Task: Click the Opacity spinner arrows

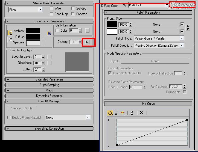Action: pos(80,42)
